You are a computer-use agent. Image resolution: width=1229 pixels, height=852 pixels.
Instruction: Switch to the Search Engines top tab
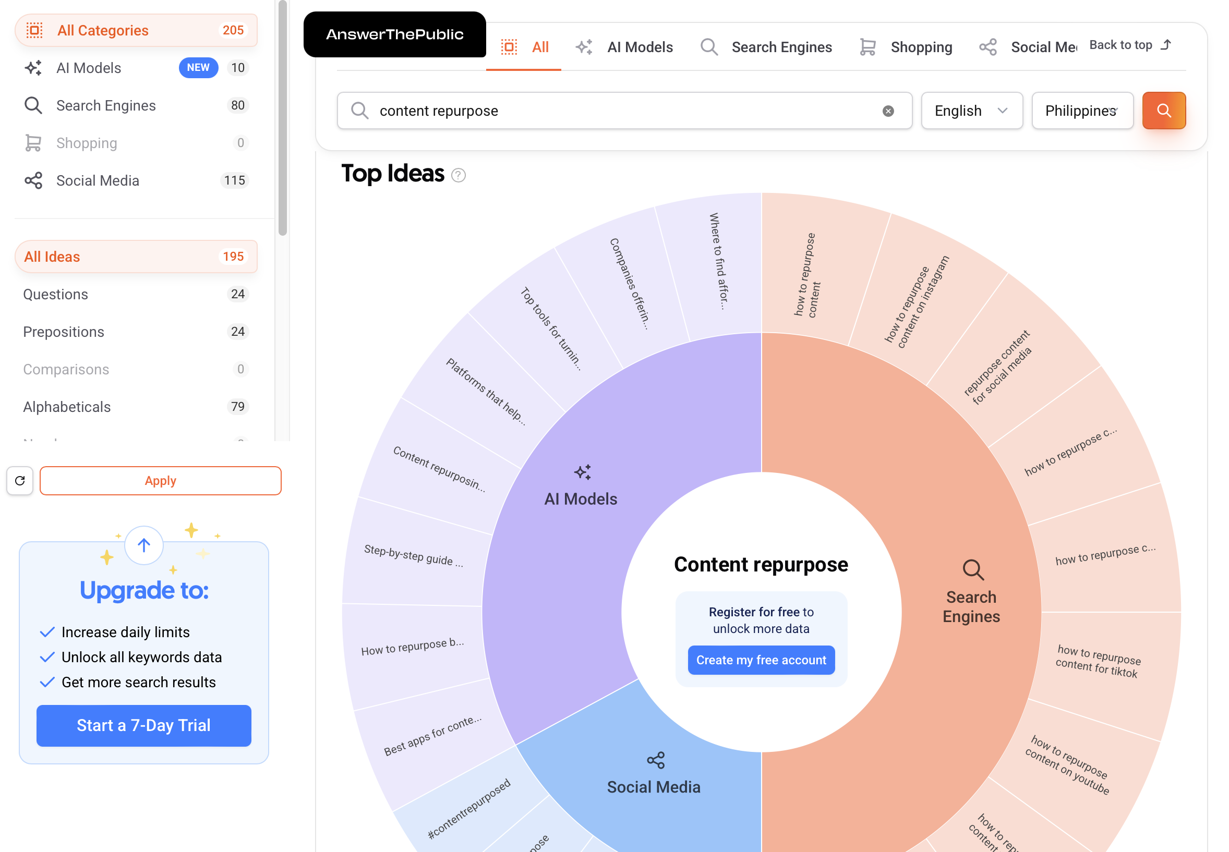coord(765,47)
